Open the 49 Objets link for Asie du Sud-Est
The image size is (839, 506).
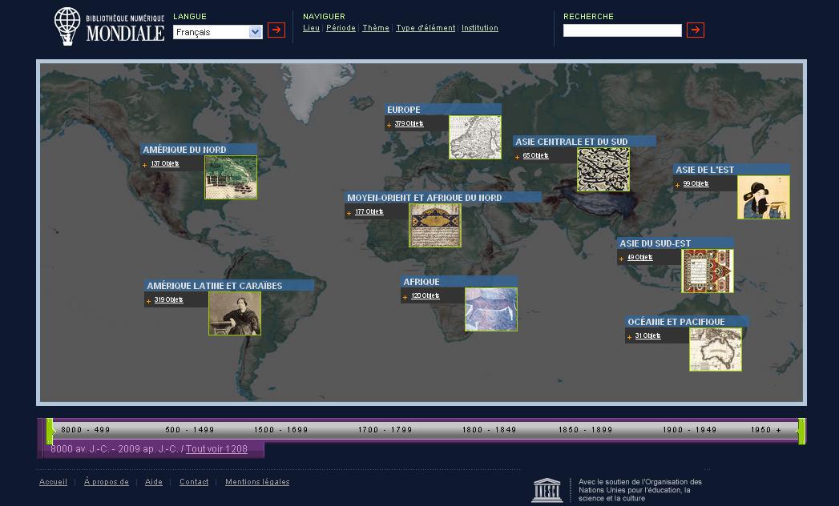coord(640,257)
